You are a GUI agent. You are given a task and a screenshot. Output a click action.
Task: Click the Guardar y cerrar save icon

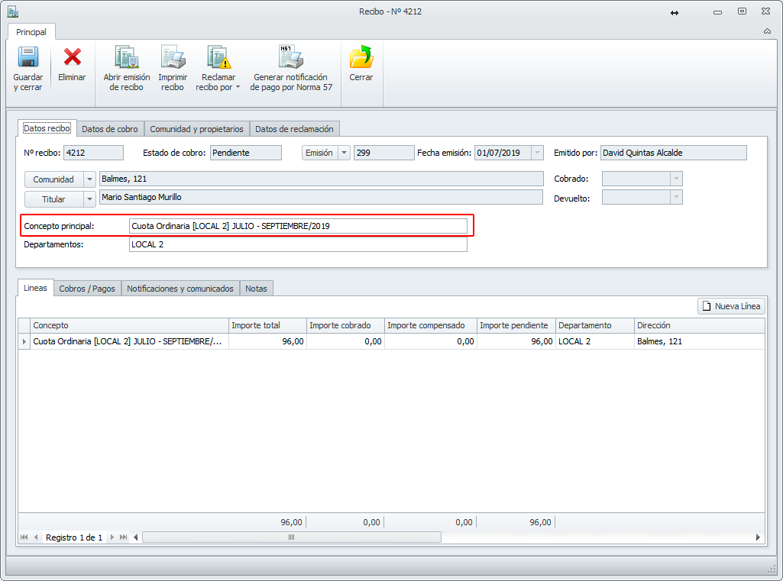coord(28,57)
